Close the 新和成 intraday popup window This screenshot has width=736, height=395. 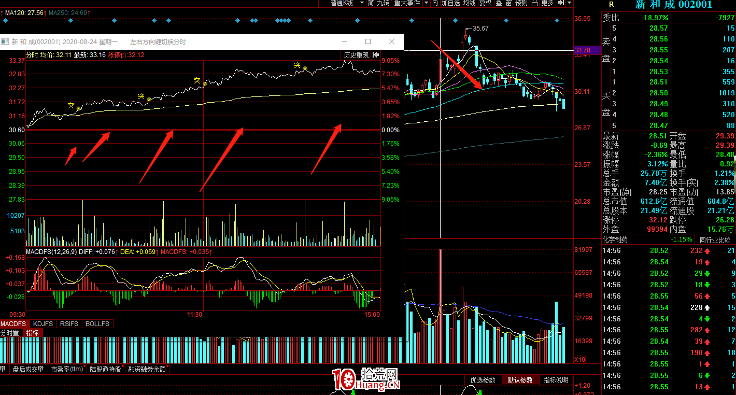point(392,41)
